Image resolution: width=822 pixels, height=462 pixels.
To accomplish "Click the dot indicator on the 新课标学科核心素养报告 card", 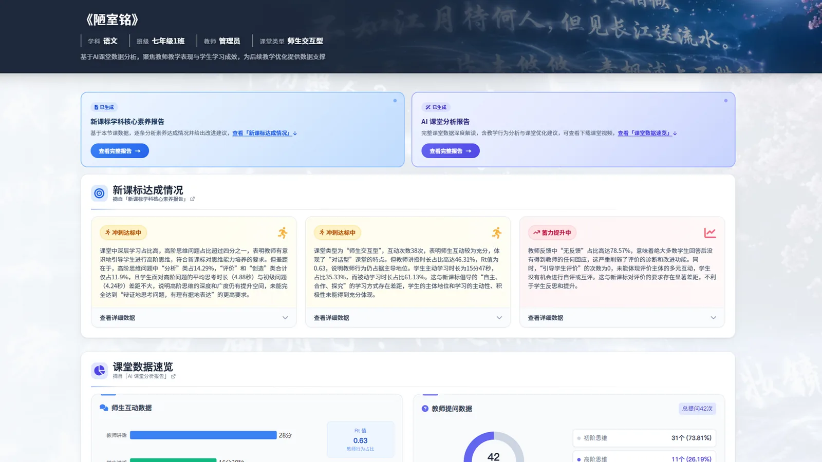I will pos(395,101).
